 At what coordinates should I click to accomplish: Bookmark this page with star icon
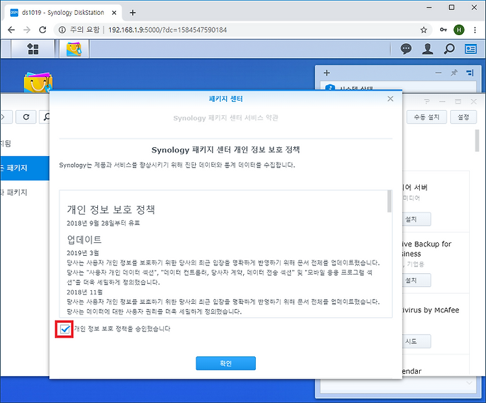(424, 30)
